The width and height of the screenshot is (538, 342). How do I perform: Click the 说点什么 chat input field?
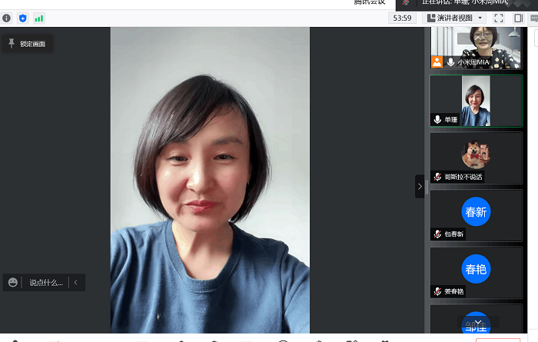click(46, 283)
